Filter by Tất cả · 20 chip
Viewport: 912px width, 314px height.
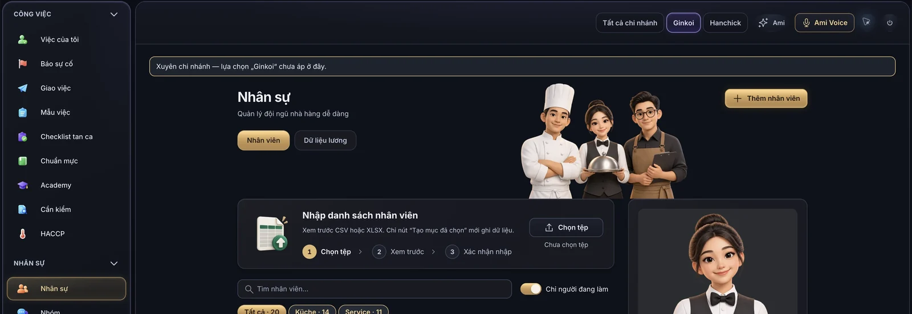(262, 310)
